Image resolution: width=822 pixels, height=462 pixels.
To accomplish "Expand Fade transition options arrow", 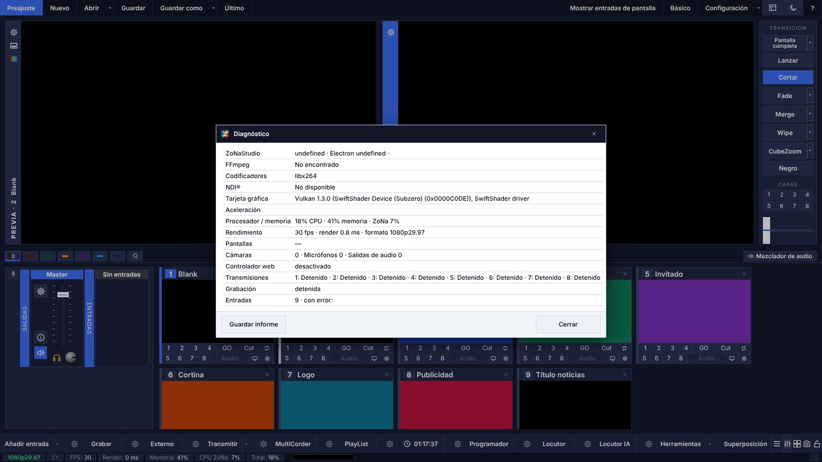I will point(810,95).
